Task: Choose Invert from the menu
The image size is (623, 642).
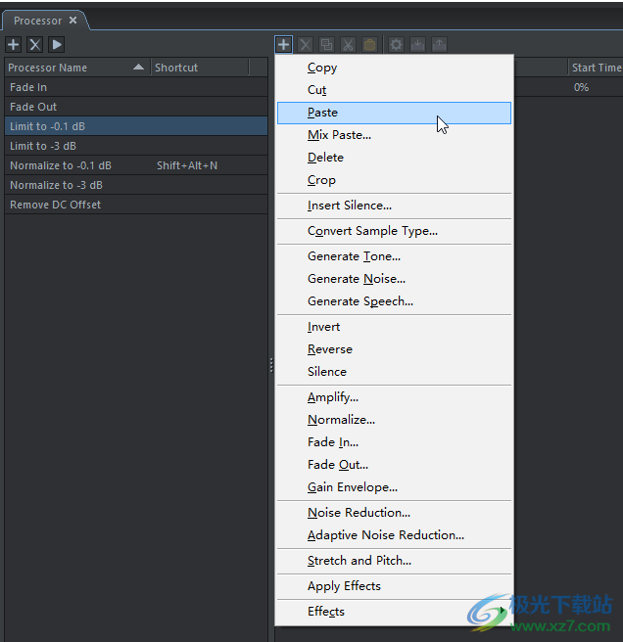Action: coord(395,327)
